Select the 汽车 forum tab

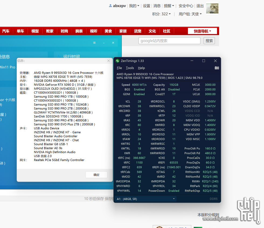[6, 31]
